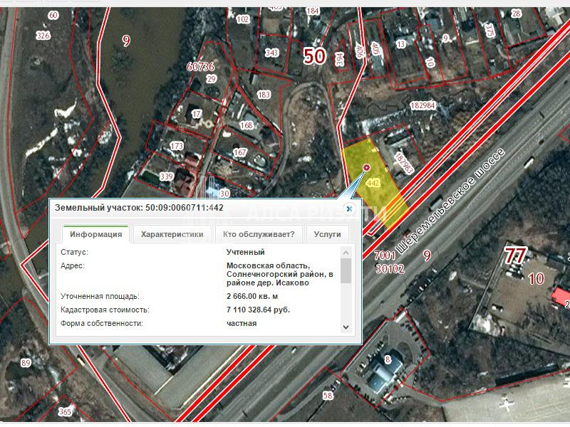Click the Шереметьевское шоссе road label
The image size is (570, 427).
(x=450, y=201)
